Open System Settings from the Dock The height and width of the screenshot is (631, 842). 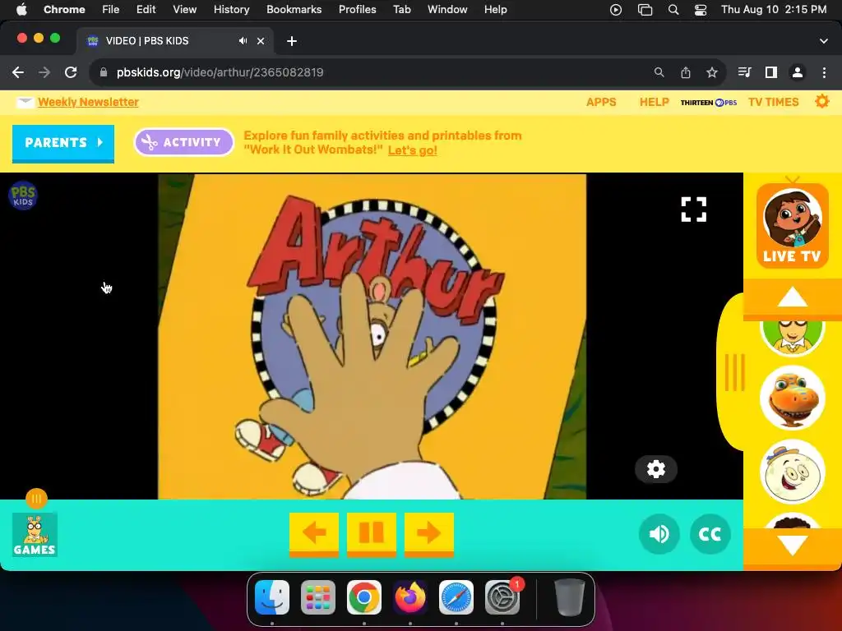pyautogui.click(x=502, y=597)
